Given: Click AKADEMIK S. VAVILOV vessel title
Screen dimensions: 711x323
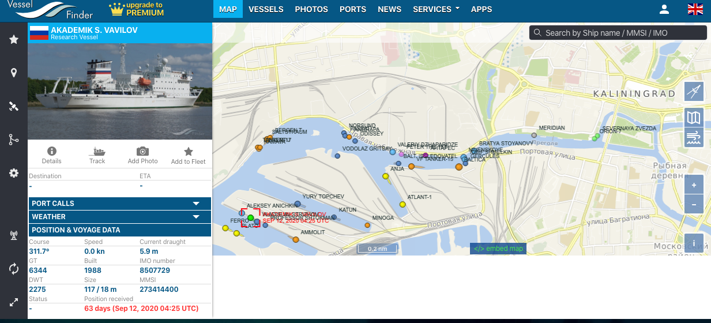Looking at the screenshot, I should point(94,29).
